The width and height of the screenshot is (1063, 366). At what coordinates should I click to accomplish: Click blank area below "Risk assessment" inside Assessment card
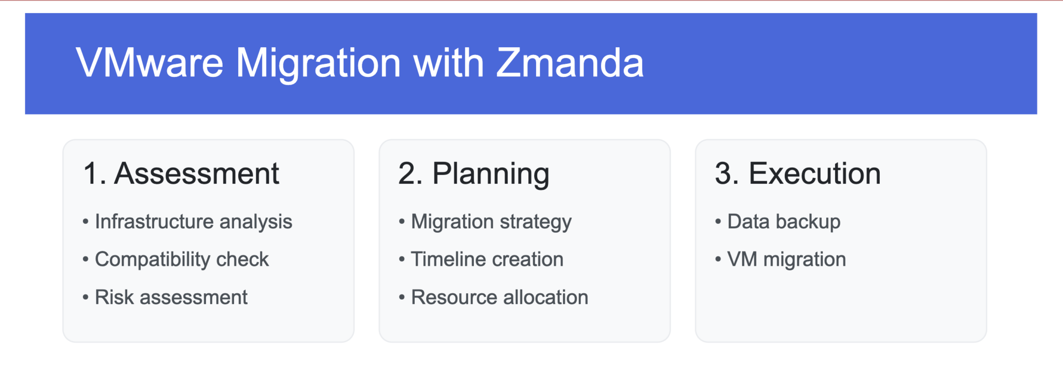208,324
